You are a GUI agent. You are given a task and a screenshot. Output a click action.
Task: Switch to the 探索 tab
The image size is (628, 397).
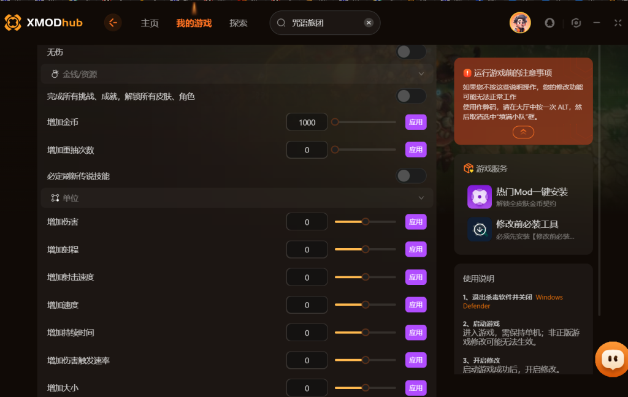click(x=239, y=23)
